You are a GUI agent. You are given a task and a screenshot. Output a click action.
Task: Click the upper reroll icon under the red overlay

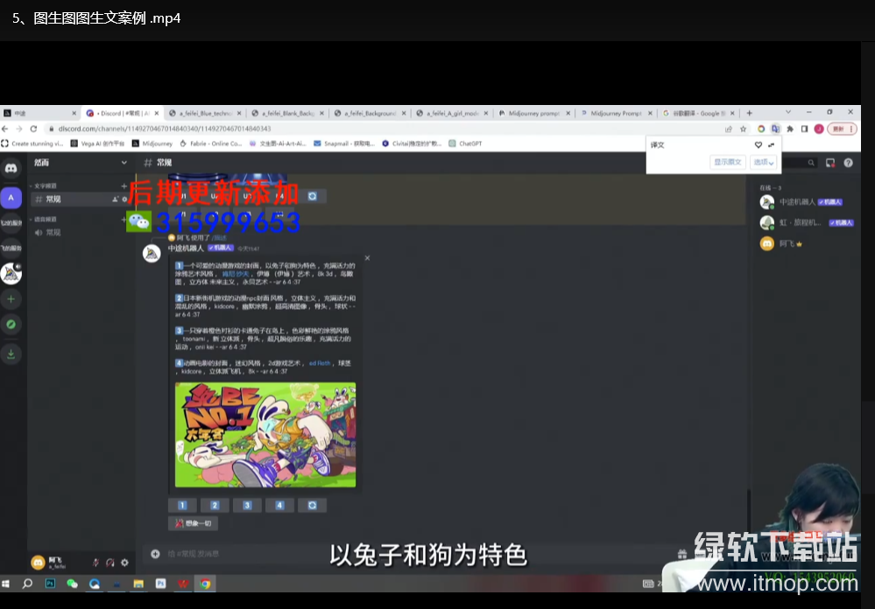pyautogui.click(x=313, y=196)
